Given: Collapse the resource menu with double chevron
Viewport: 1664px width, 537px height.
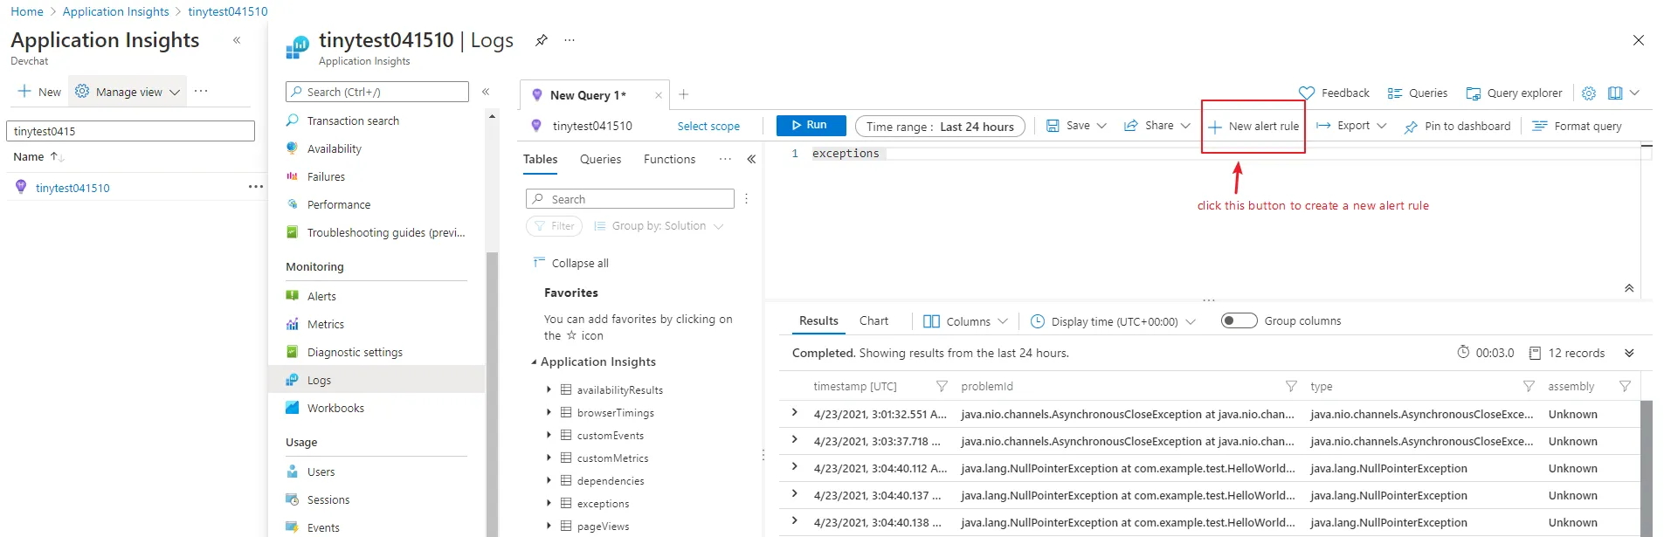Looking at the screenshot, I should pos(486,92).
